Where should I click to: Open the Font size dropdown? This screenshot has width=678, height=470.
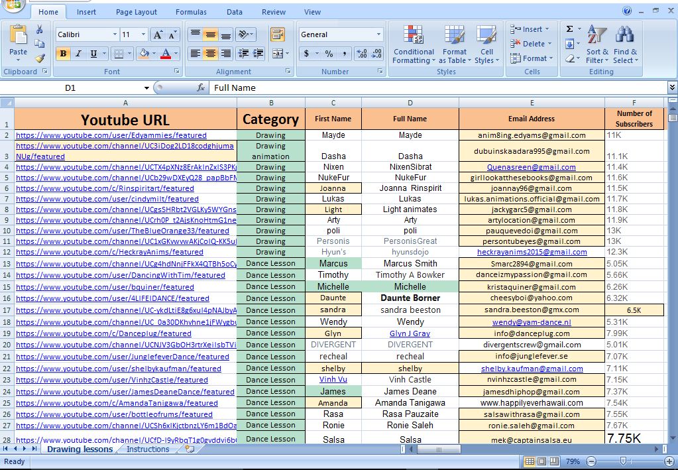pos(144,34)
